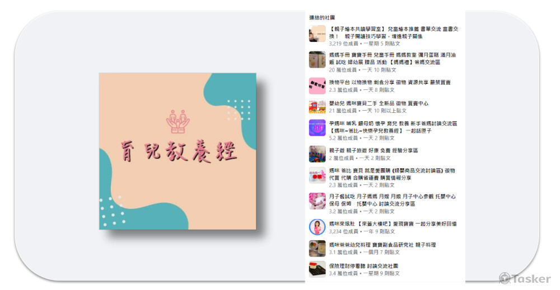Viewport: 560px width, 290px height.
Task: Click the purple 孕媽咪 哺乳 group icon
Action: tap(317, 127)
